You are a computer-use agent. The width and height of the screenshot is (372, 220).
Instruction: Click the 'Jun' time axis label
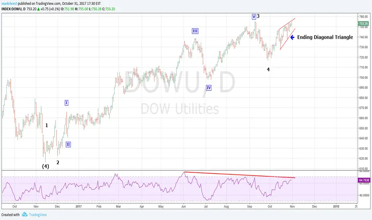[183, 206]
